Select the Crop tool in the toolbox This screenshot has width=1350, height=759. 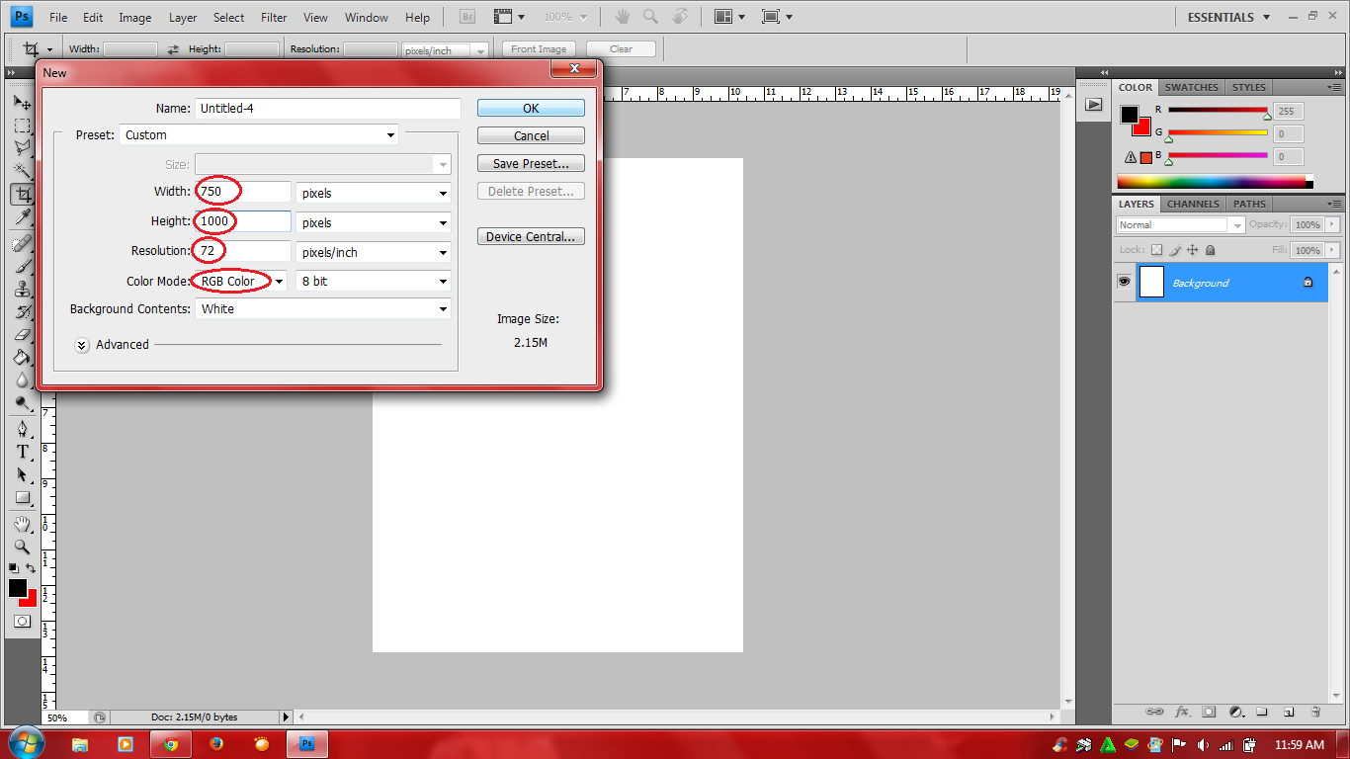click(x=22, y=195)
